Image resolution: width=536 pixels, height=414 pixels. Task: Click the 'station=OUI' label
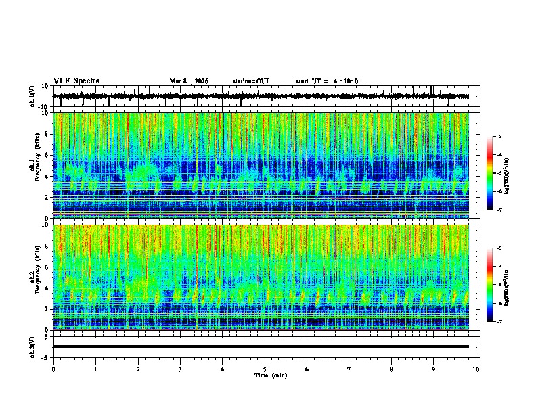click(250, 81)
